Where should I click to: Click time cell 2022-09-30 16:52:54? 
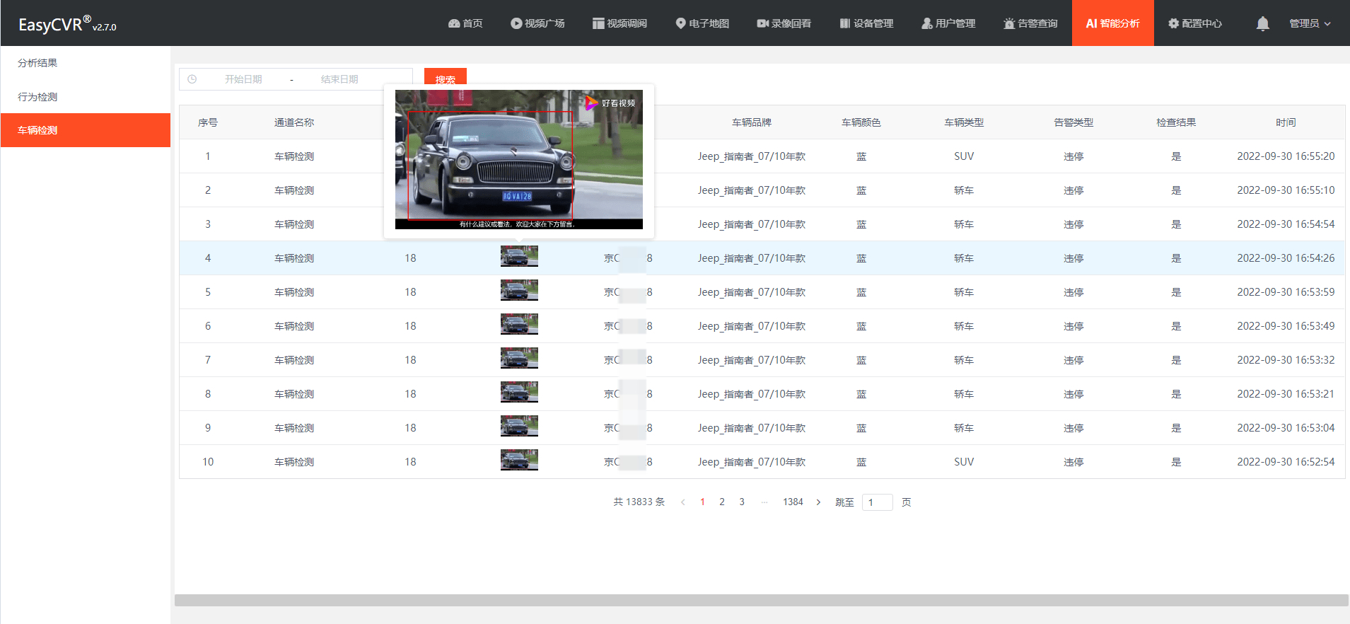pyautogui.click(x=1286, y=462)
